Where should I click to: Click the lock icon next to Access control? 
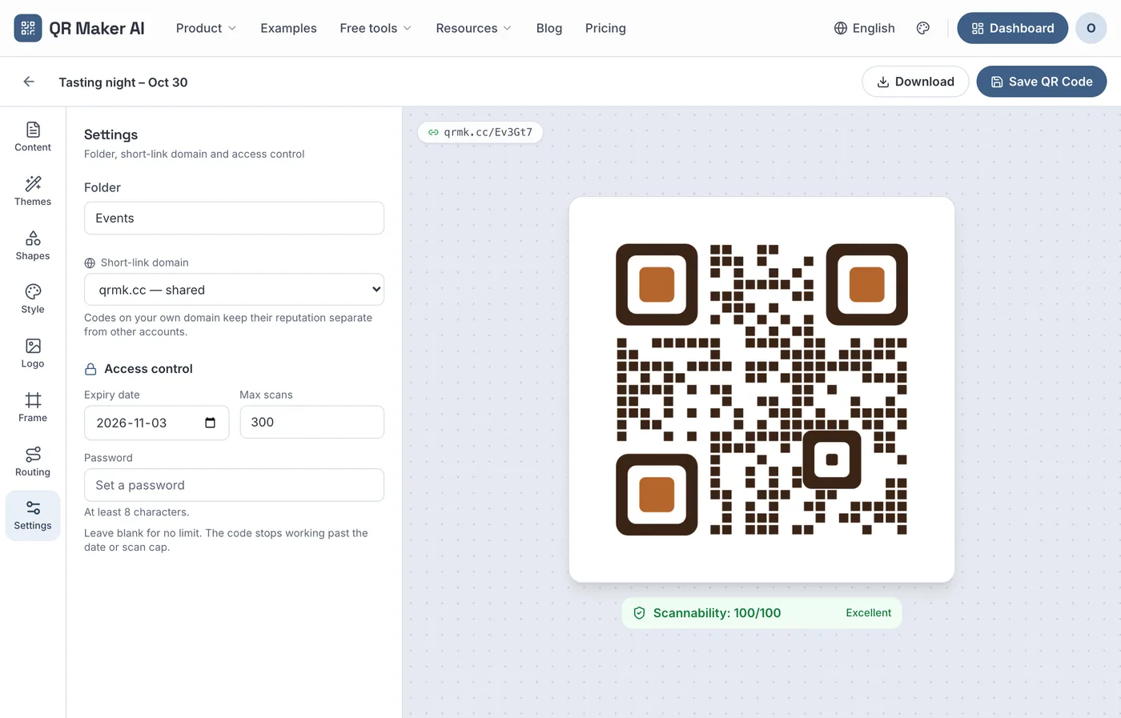coord(90,369)
